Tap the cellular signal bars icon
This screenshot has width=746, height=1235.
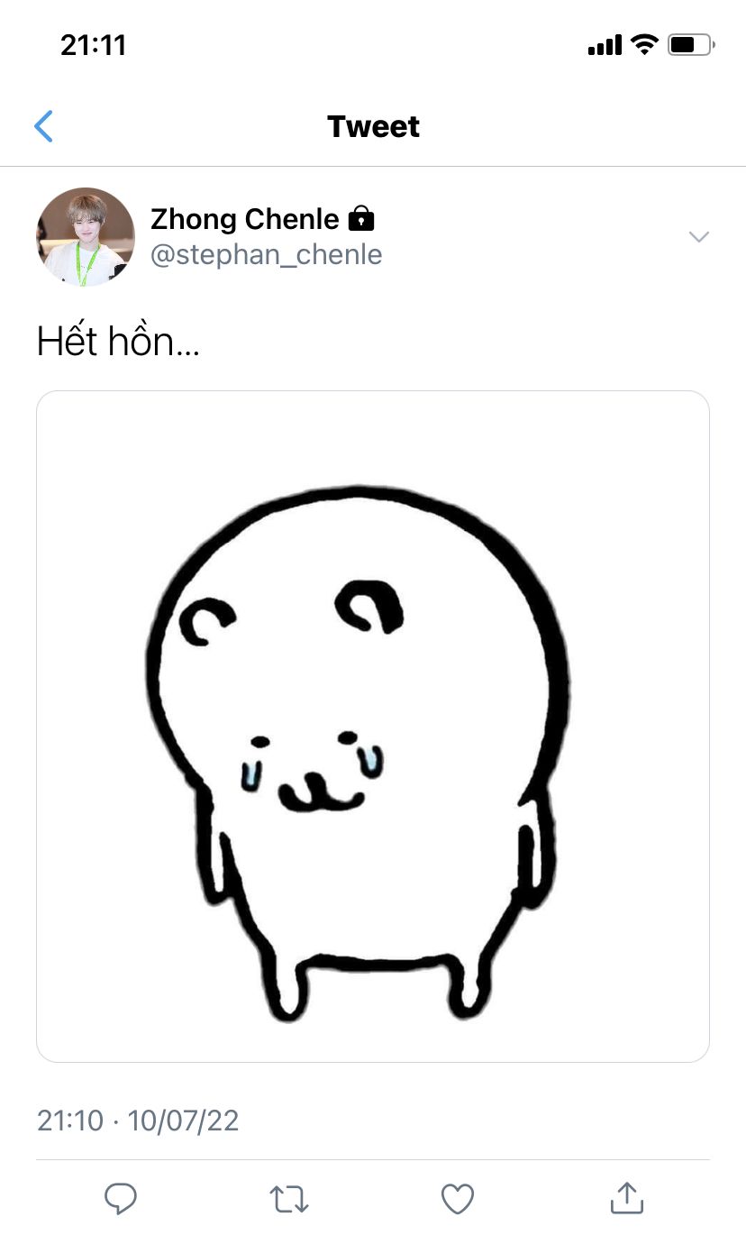point(605,45)
